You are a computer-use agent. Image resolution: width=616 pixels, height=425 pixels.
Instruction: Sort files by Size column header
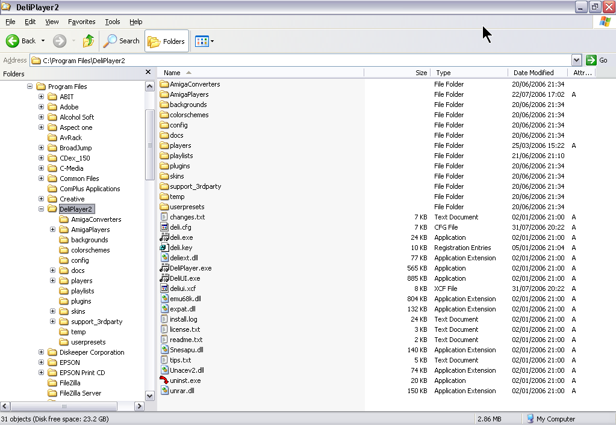[x=397, y=73]
